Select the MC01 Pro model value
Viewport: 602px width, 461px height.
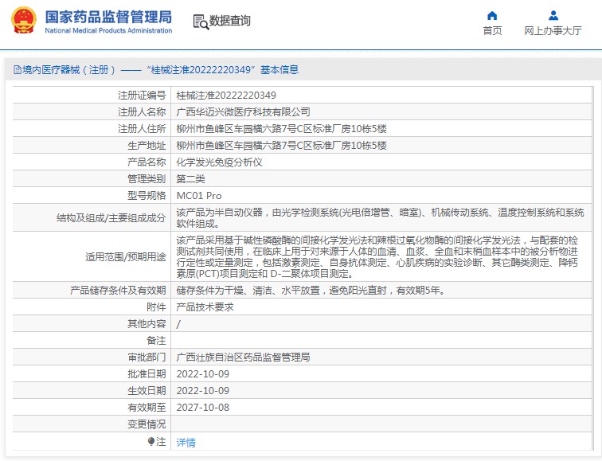(x=199, y=196)
